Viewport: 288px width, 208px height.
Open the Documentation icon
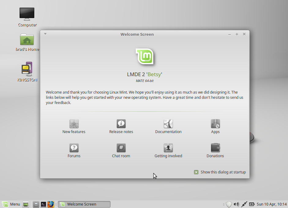click(x=168, y=124)
